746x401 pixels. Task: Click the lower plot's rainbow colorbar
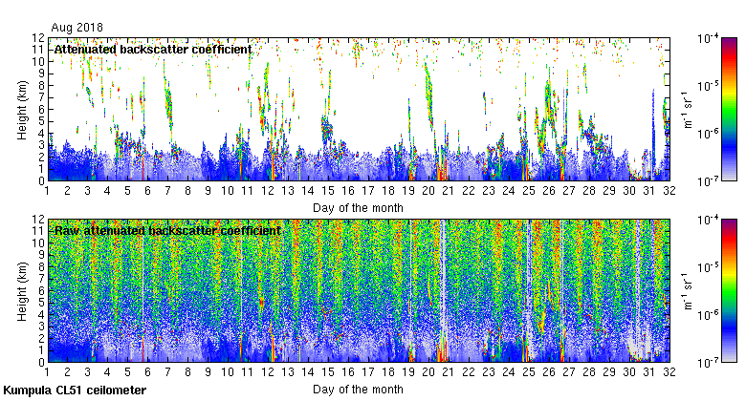729,291
